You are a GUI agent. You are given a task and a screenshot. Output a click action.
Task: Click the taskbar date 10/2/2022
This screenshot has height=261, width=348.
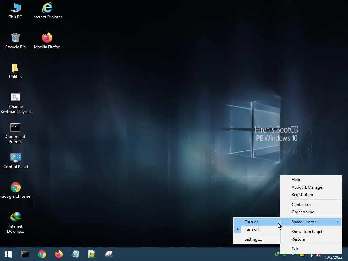333,257
